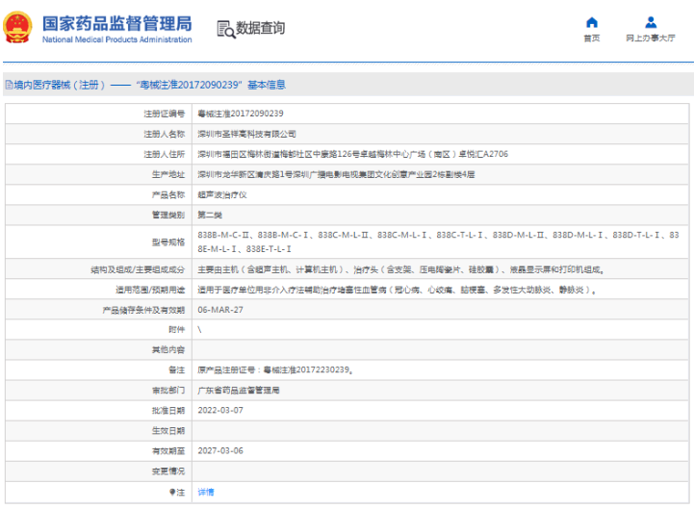Select the registrant address value cell
Screen dimensions: 694x509
coord(352,154)
